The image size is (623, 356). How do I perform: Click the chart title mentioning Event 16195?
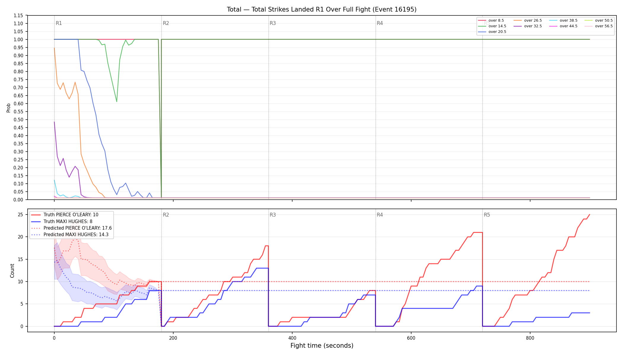(x=322, y=9)
